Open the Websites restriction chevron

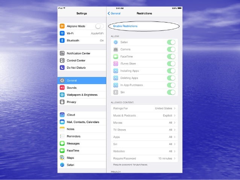coord(175,151)
